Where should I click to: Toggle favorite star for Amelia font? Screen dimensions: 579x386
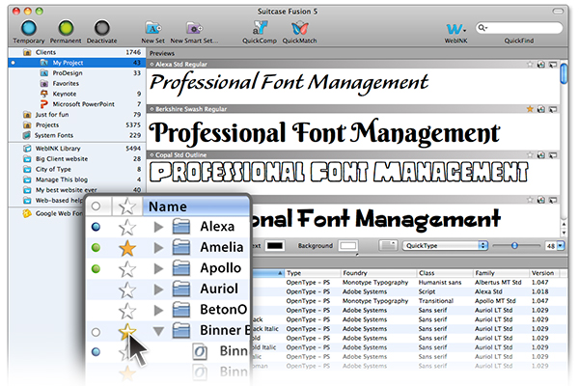125,249
